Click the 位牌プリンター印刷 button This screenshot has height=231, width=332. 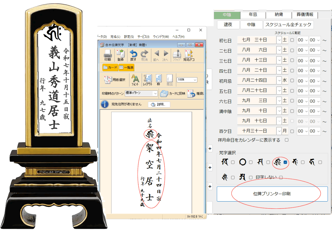[x=272, y=194]
